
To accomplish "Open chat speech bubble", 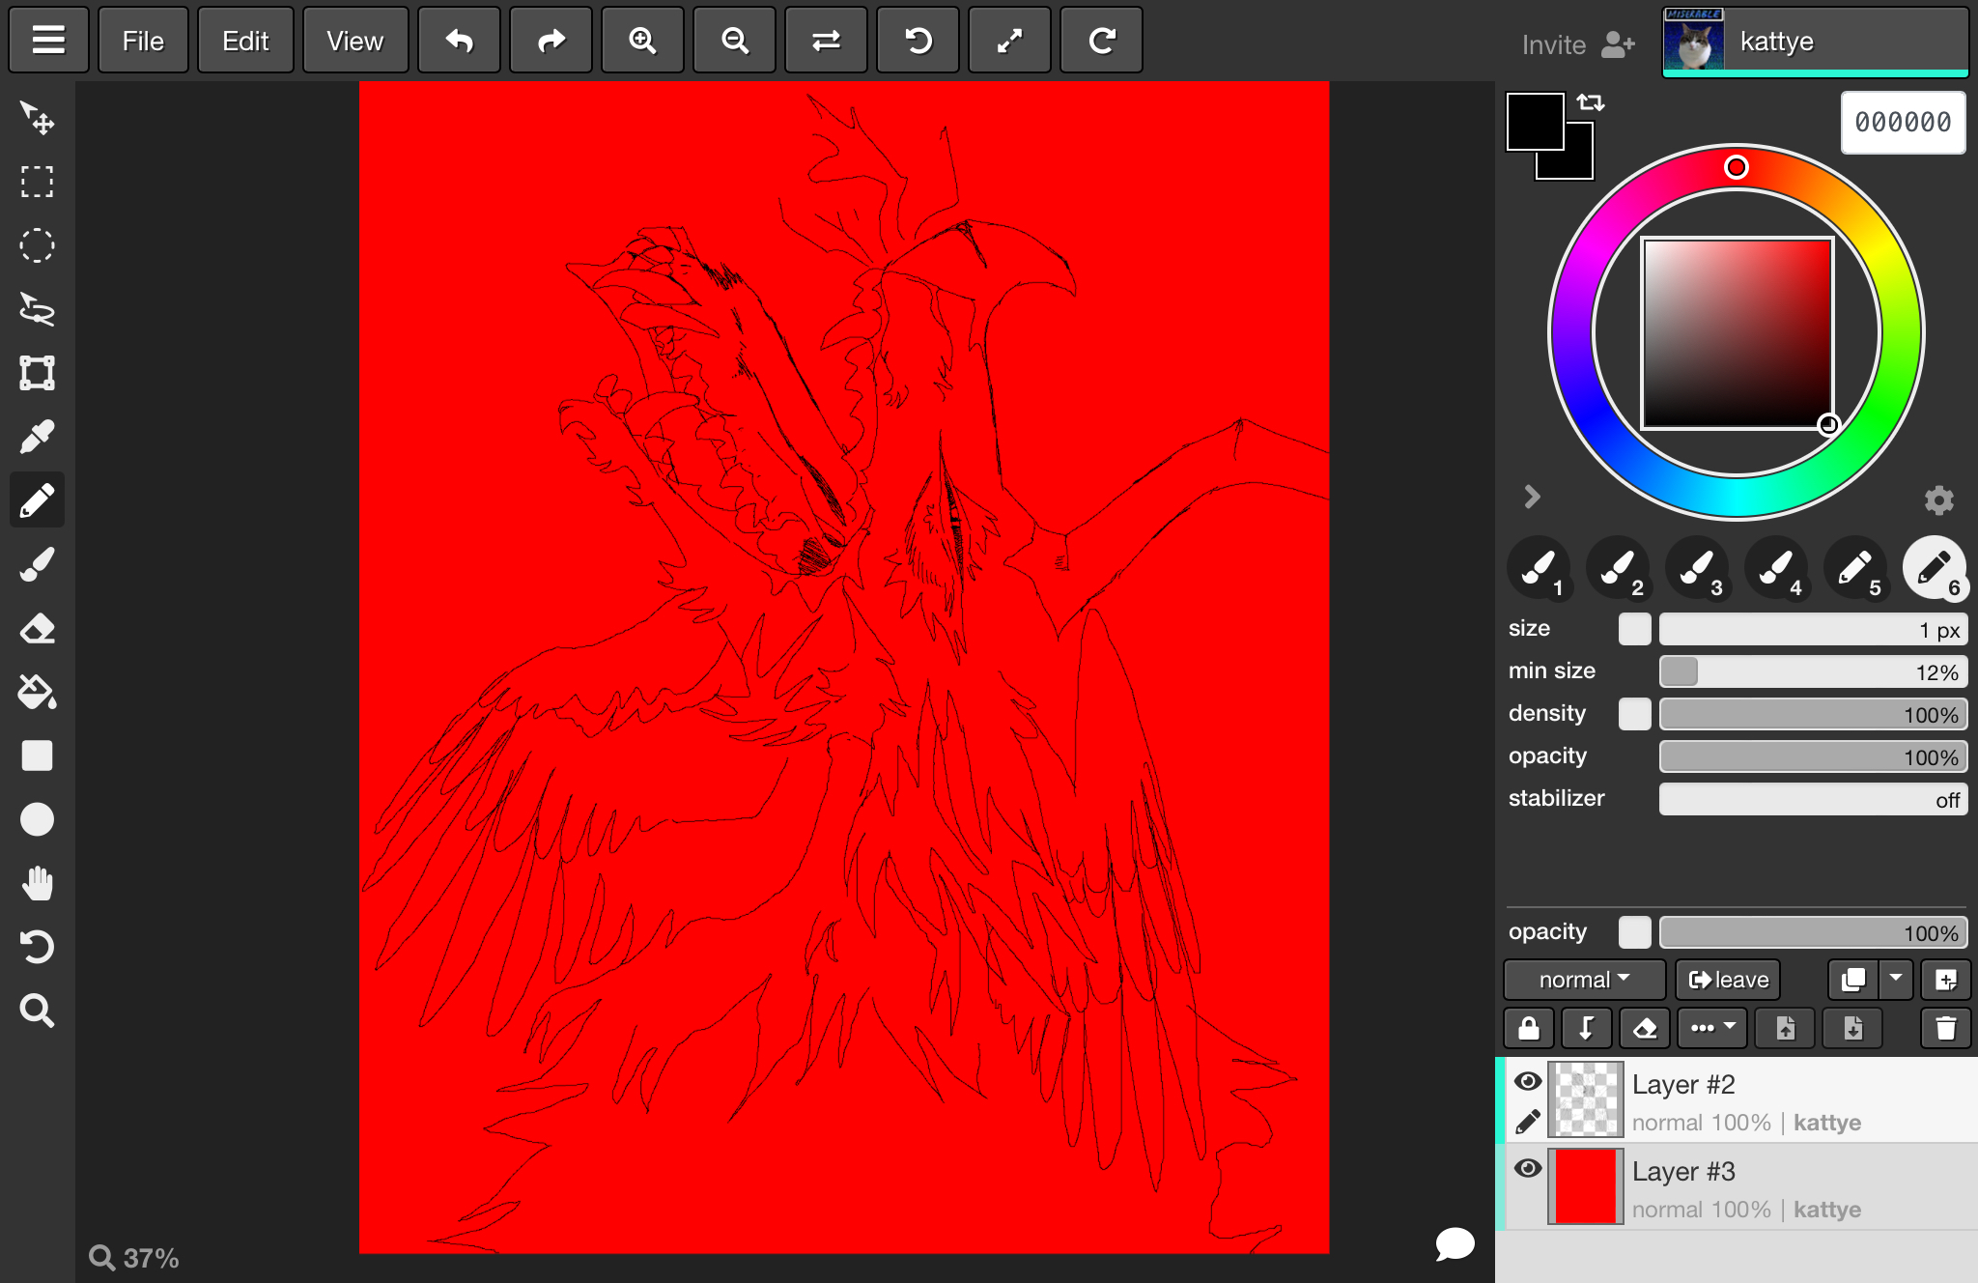I will click(1455, 1244).
